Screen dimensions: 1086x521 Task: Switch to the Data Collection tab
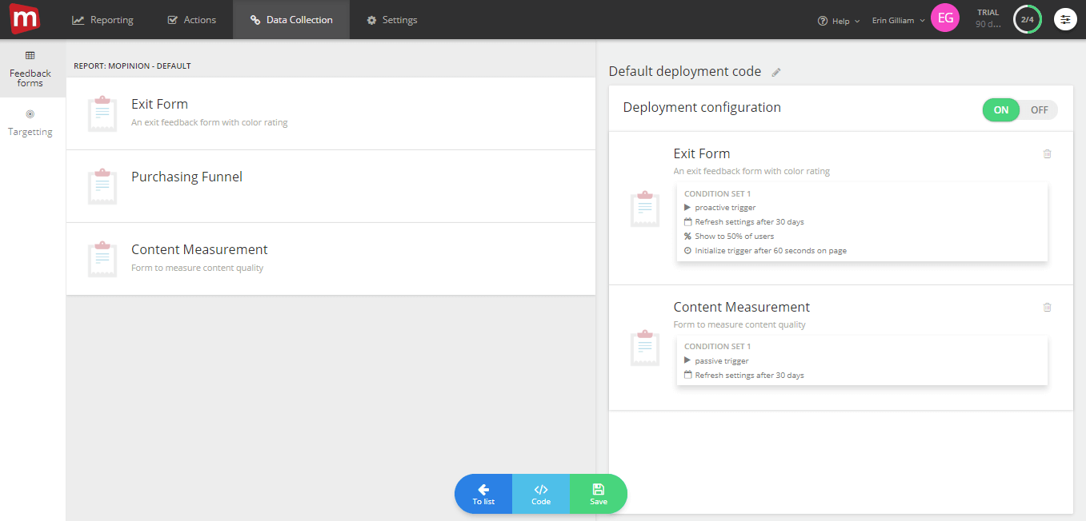(291, 19)
